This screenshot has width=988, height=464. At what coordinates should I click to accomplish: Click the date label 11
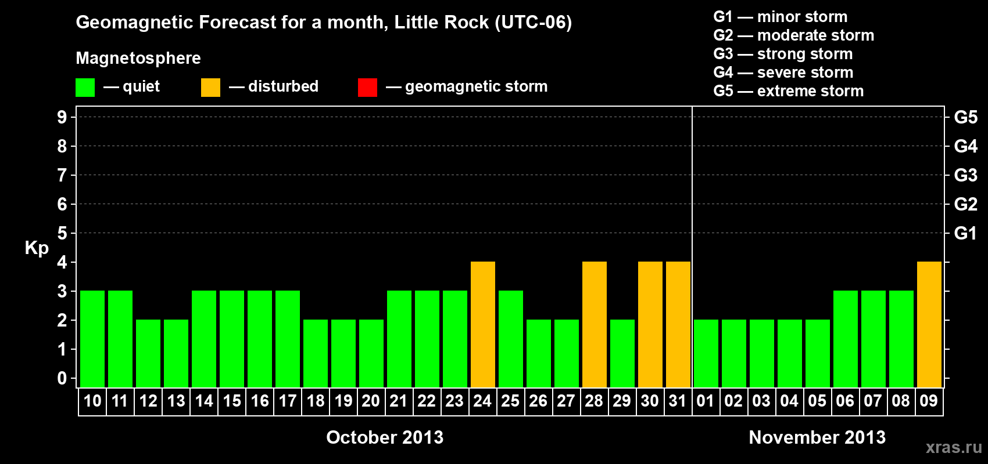[x=120, y=401]
